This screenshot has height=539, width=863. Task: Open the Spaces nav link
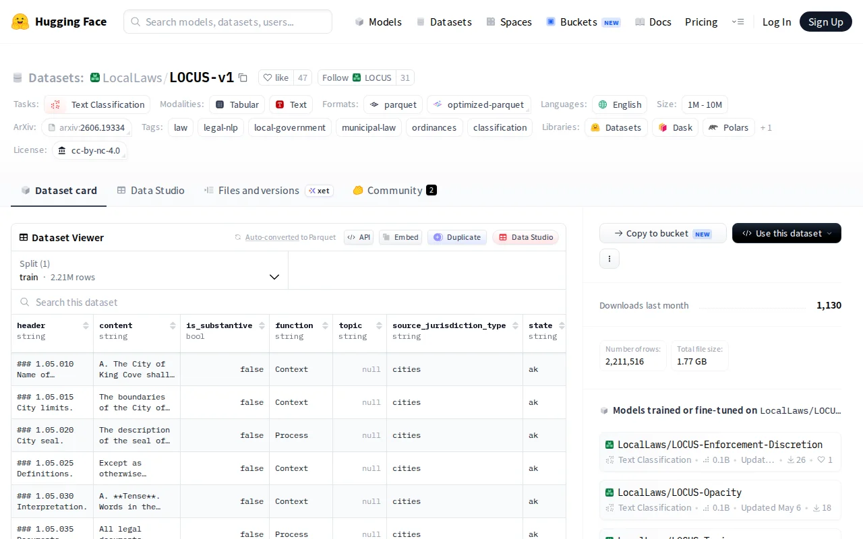(509, 22)
